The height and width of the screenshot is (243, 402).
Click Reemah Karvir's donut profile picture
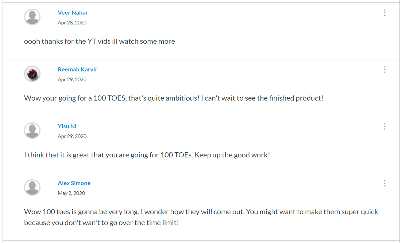click(x=32, y=74)
